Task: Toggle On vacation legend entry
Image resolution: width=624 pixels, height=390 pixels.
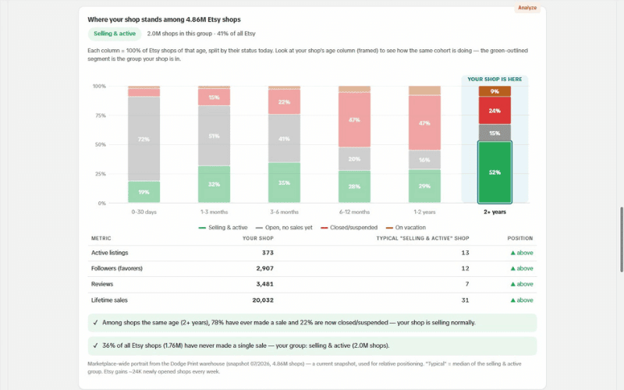Action: [406, 228]
